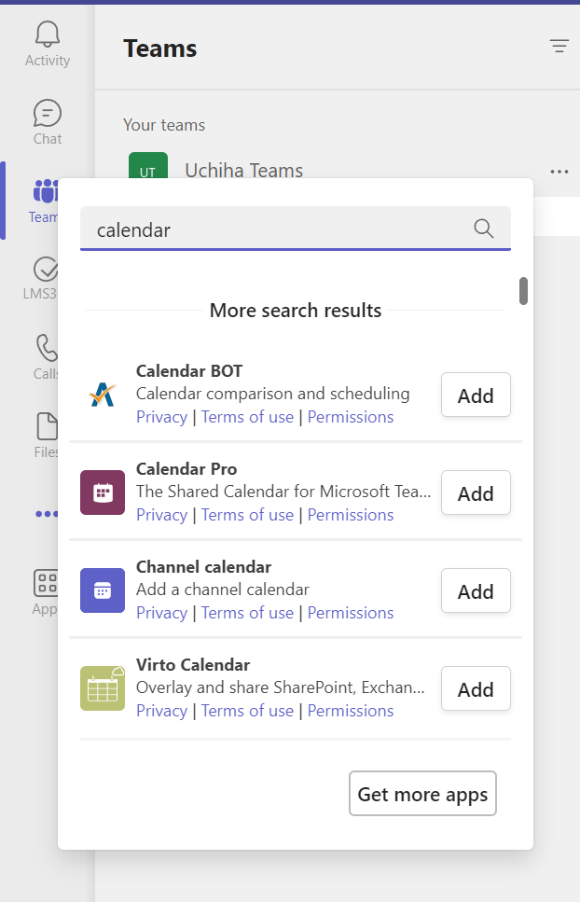Image resolution: width=580 pixels, height=902 pixels.
Task: Click the calendar search input field
Action: tap(280, 229)
